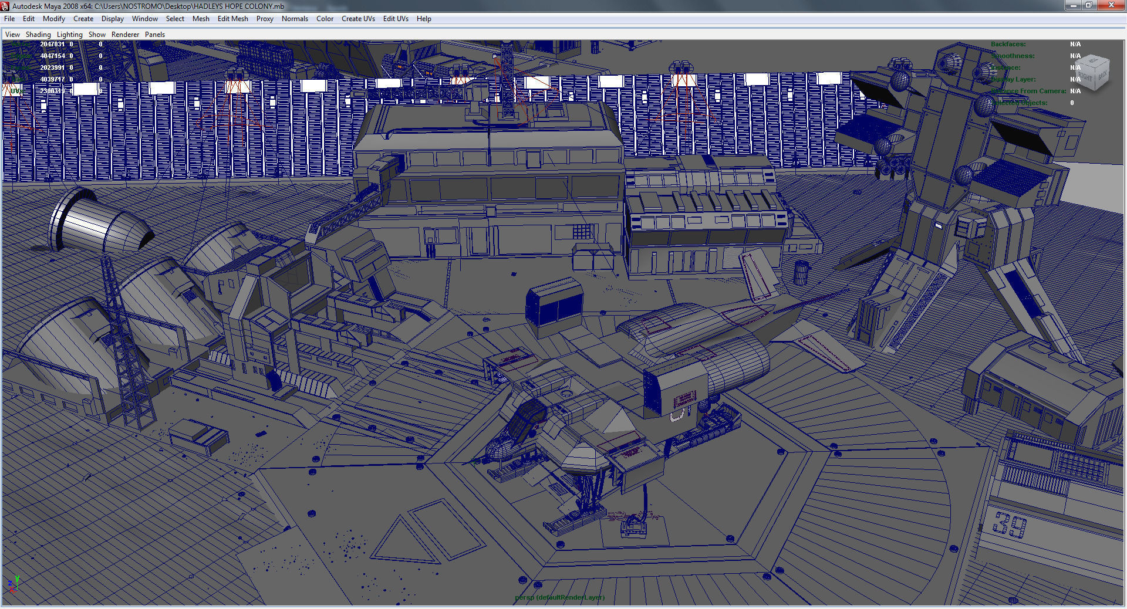Open the Color menu
Viewport: 1127px width, 609px height.
click(x=325, y=19)
